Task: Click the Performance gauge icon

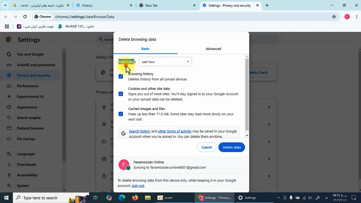Action: click(x=9, y=86)
